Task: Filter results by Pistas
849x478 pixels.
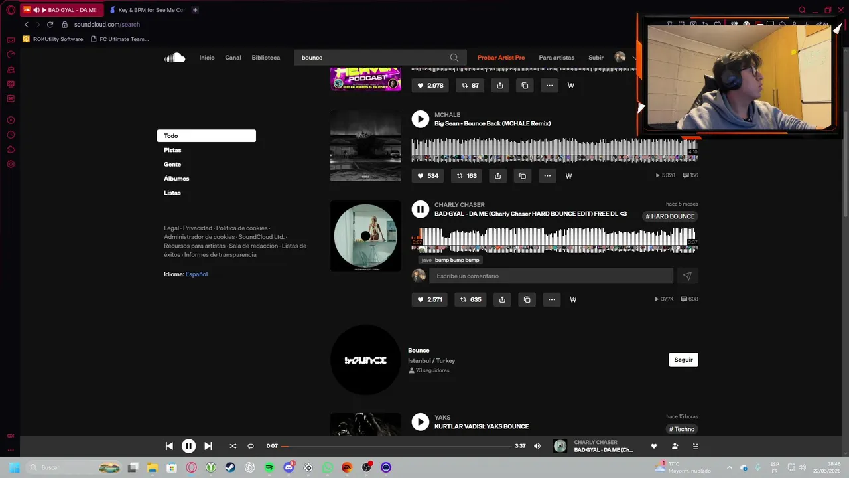Action: click(x=172, y=151)
